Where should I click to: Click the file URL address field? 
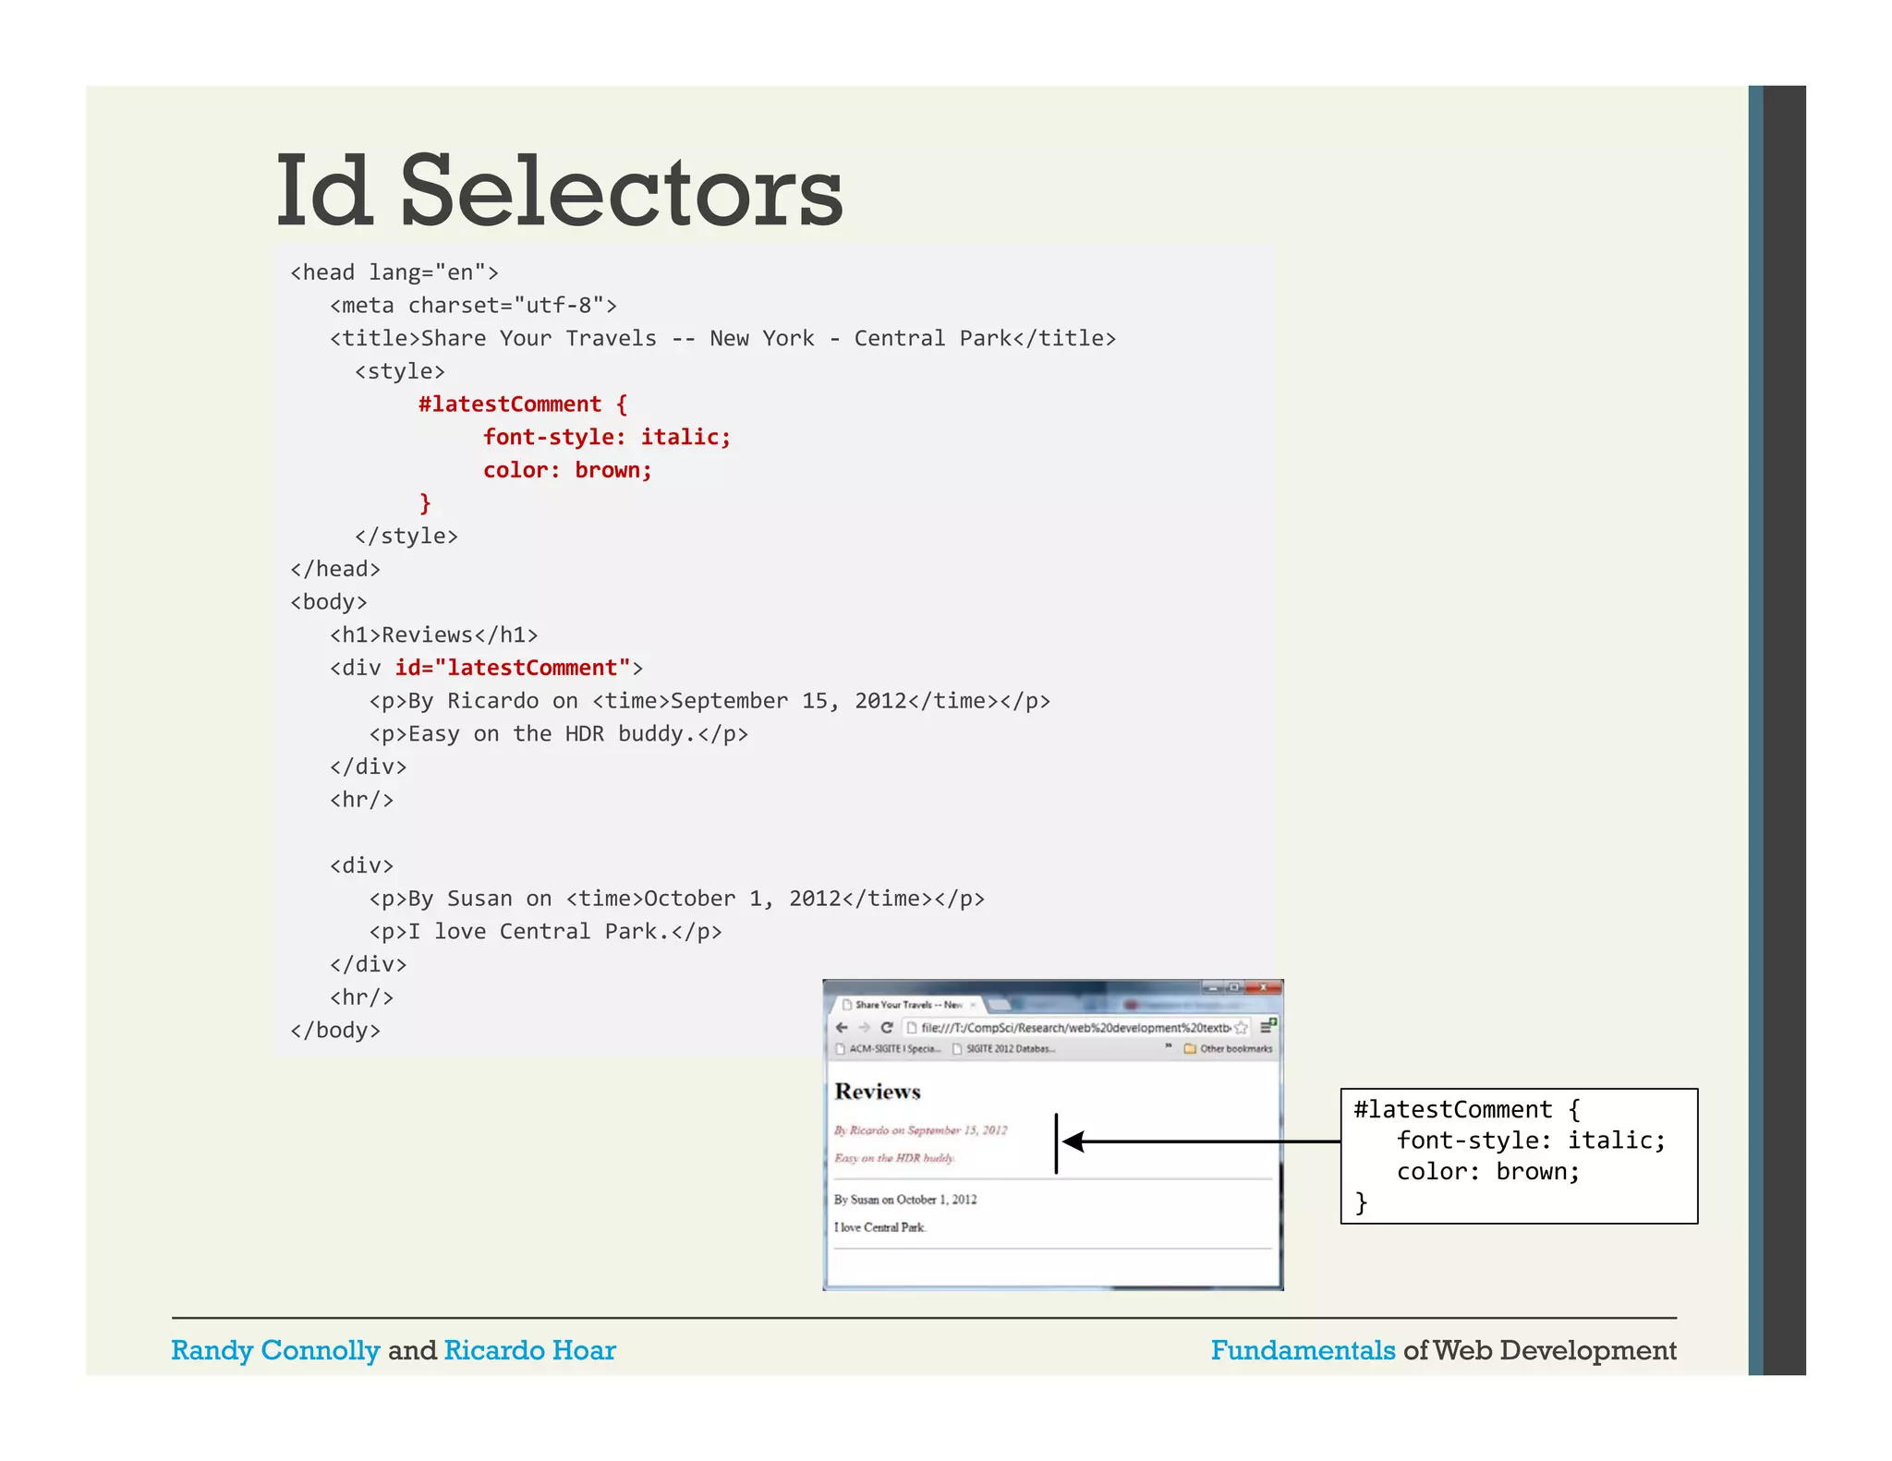coord(1072,1027)
